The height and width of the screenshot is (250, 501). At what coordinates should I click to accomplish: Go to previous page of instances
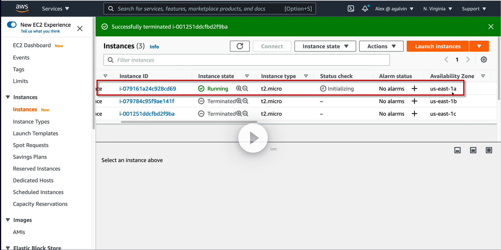tap(446, 59)
